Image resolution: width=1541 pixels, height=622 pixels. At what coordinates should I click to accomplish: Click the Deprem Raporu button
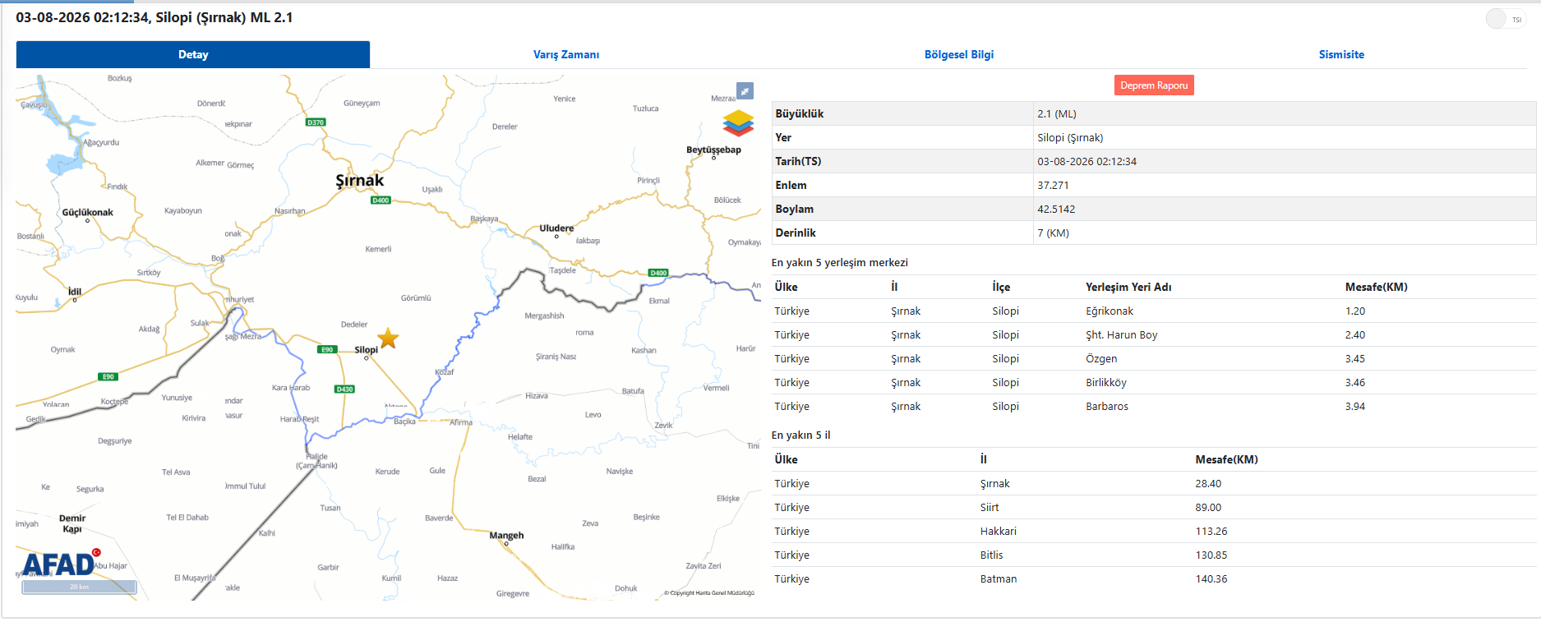coord(1154,85)
